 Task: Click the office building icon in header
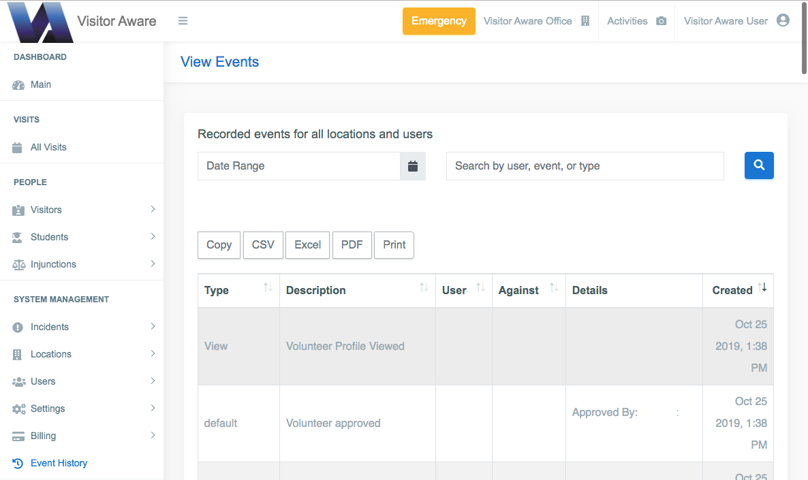coord(585,21)
